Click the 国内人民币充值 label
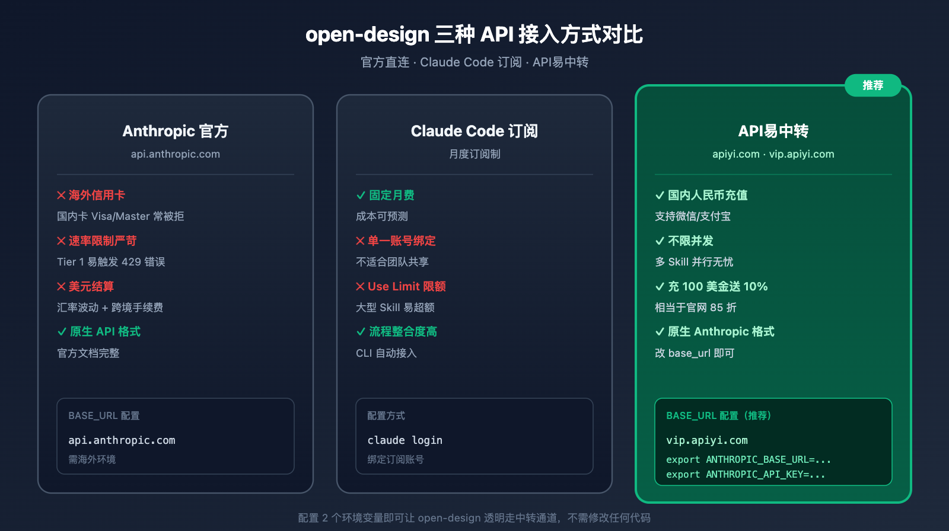Image resolution: width=949 pixels, height=531 pixels. tap(708, 196)
